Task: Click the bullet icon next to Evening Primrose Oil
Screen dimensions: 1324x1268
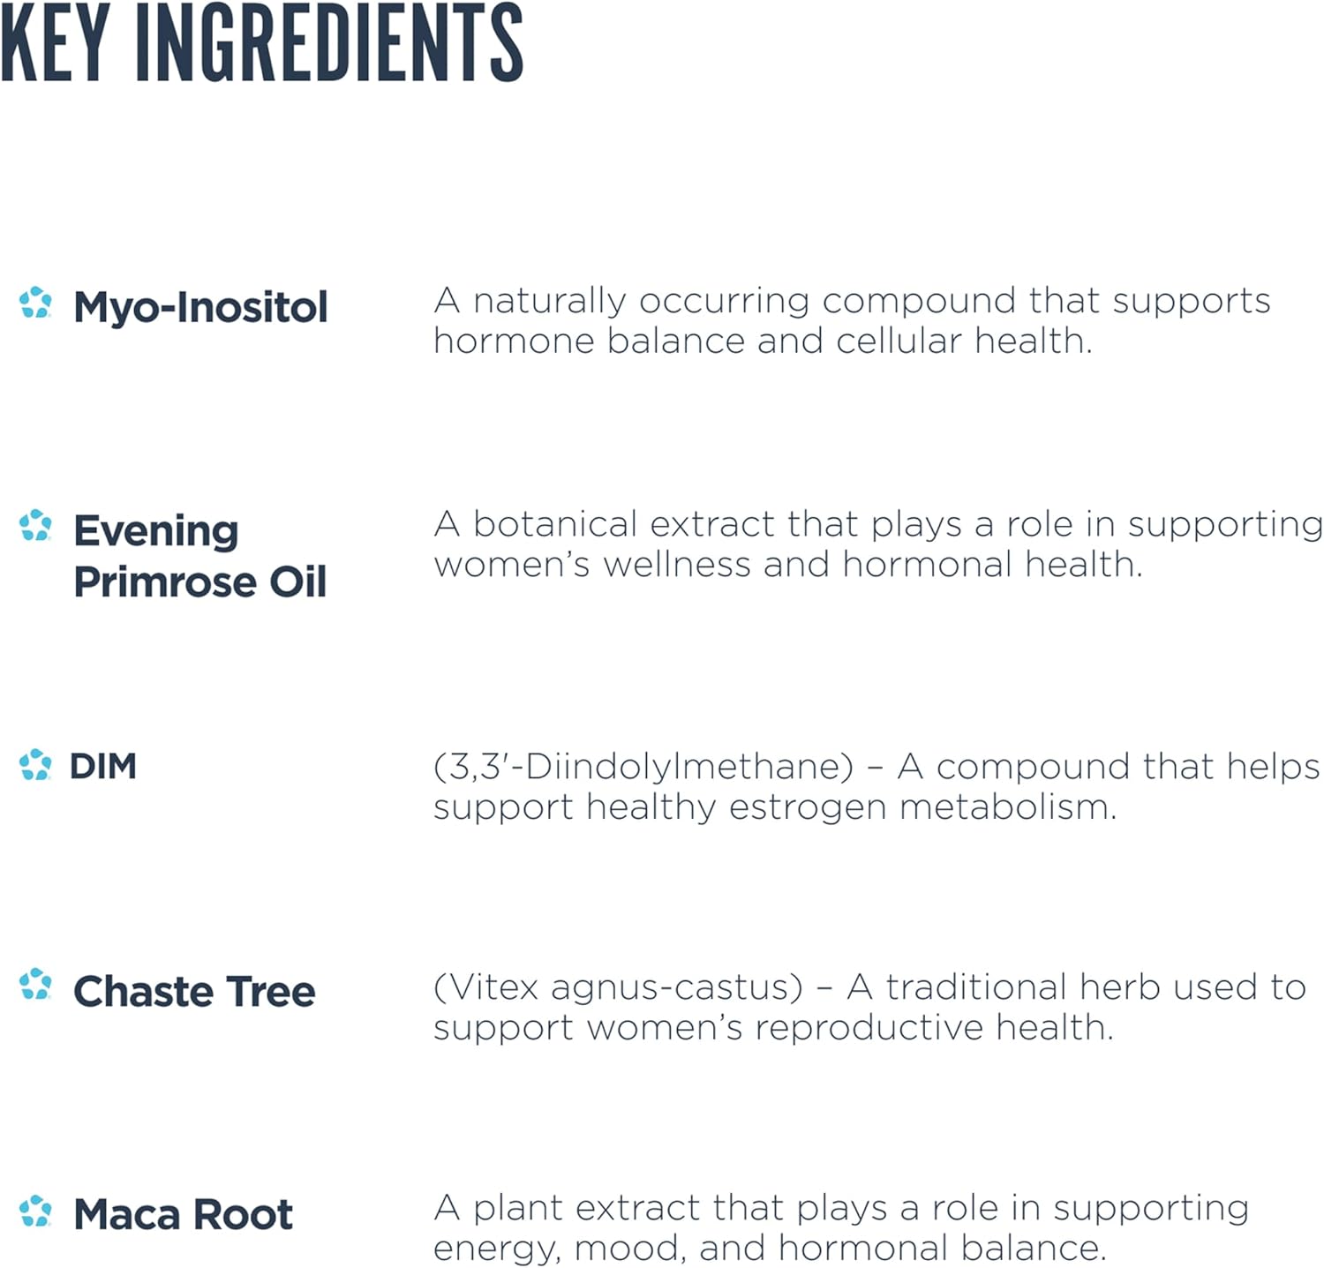Action: point(35,526)
